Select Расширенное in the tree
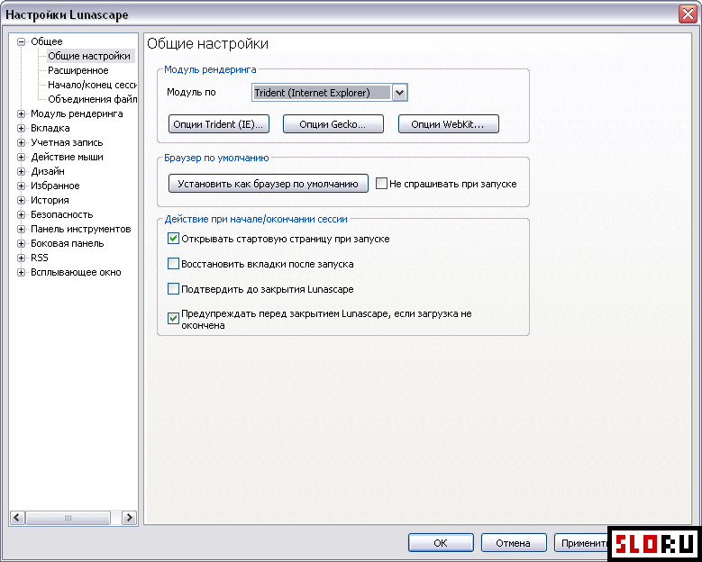The image size is (702, 562). click(x=78, y=70)
